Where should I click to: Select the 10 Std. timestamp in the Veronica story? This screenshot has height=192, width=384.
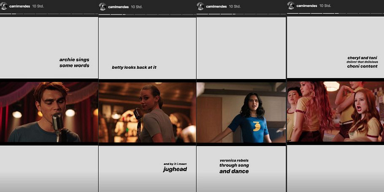(235, 6)
